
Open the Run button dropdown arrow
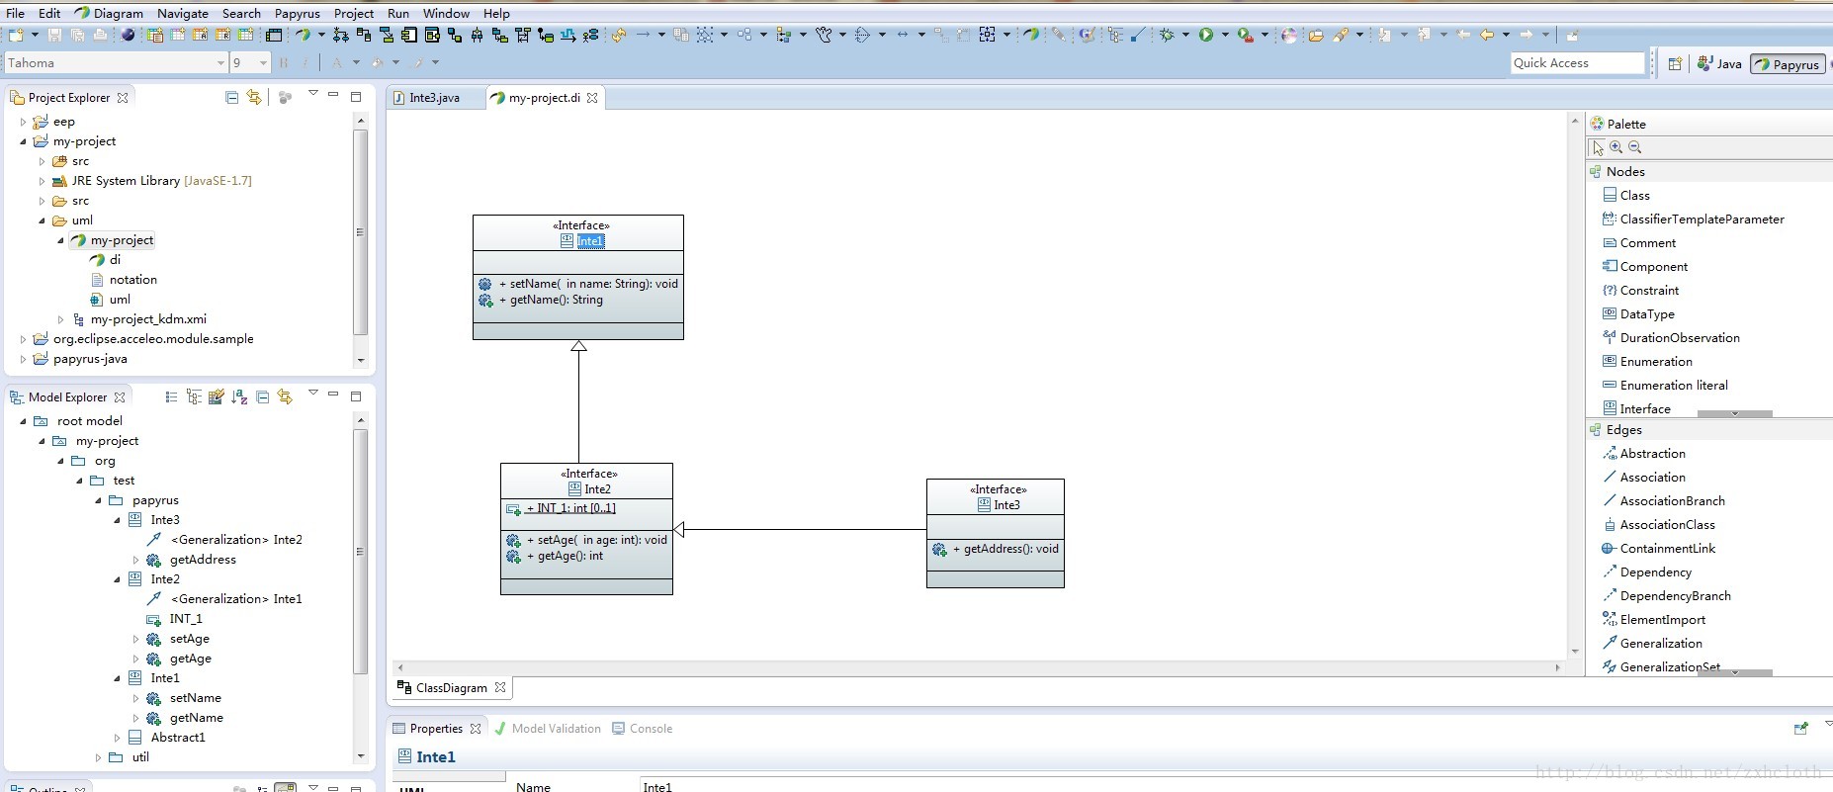[x=1225, y=35]
